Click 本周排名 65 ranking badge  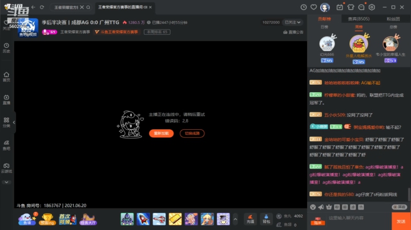point(157,32)
